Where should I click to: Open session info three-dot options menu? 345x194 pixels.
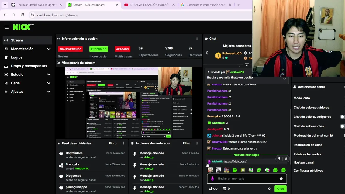[197, 39]
